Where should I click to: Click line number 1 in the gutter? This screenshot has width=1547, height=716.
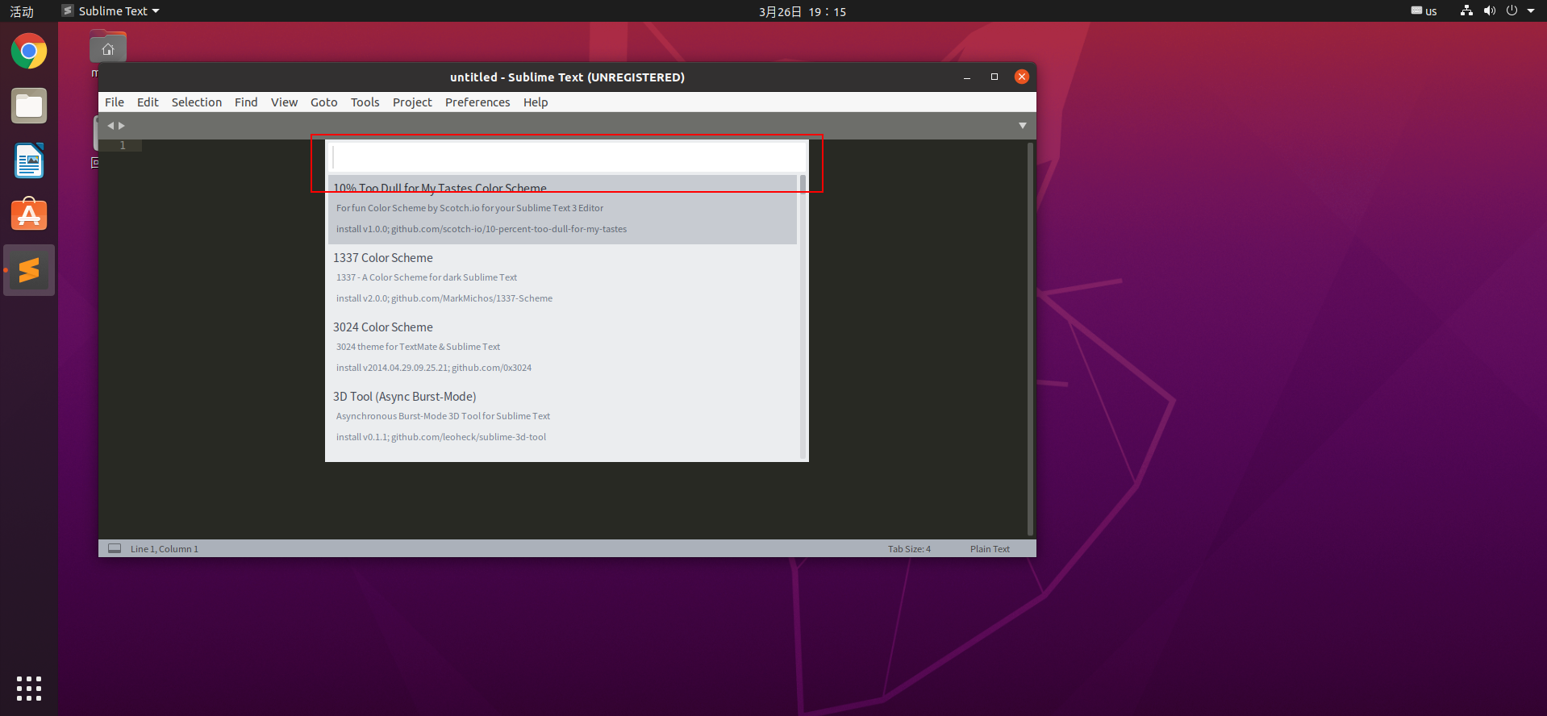click(123, 145)
